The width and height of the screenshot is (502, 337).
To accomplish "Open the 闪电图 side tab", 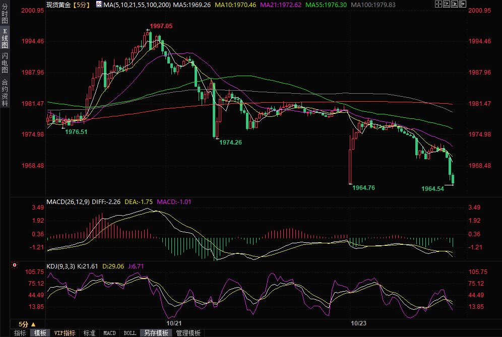I will point(5,62).
